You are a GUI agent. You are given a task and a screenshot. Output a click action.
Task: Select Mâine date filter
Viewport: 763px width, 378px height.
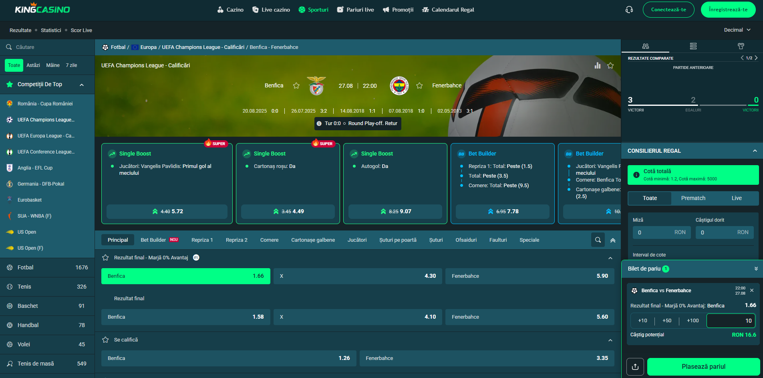53,65
